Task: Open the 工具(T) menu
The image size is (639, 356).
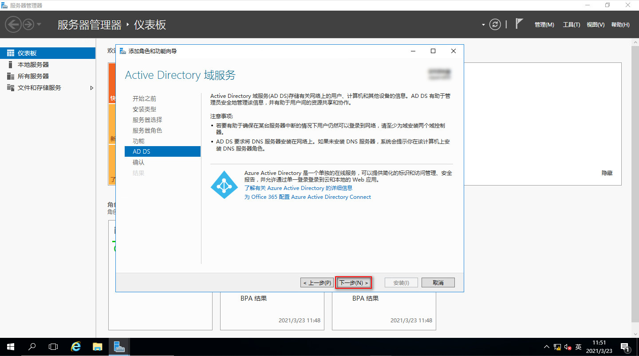Action: [x=571, y=25]
